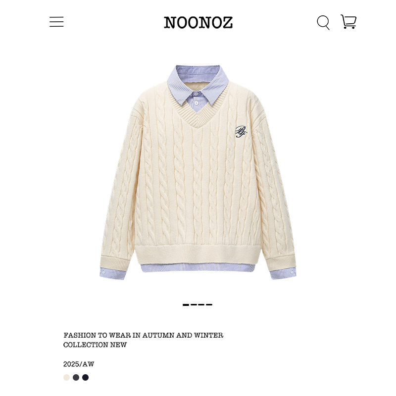Click the embroidered monogram on the sweater
This screenshot has height=396, width=396.
pyautogui.click(x=241, y=132)
